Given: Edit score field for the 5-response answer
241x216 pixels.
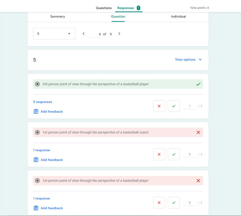Looking at the screenshot, I should pyautogui.click(x=190, y=106).
